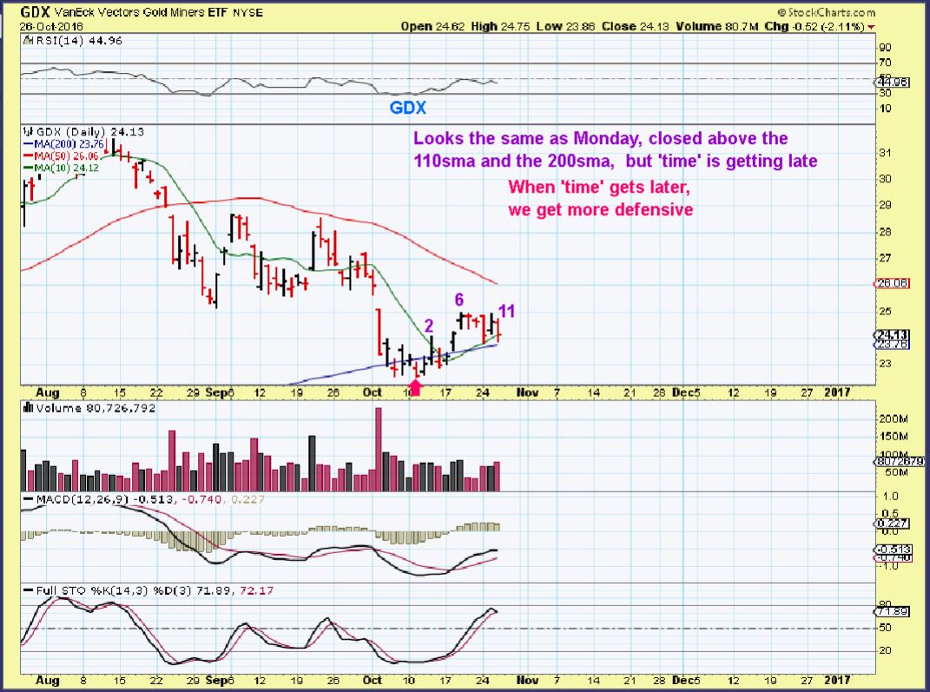Click the Open 24.62 value

point(433,27)
